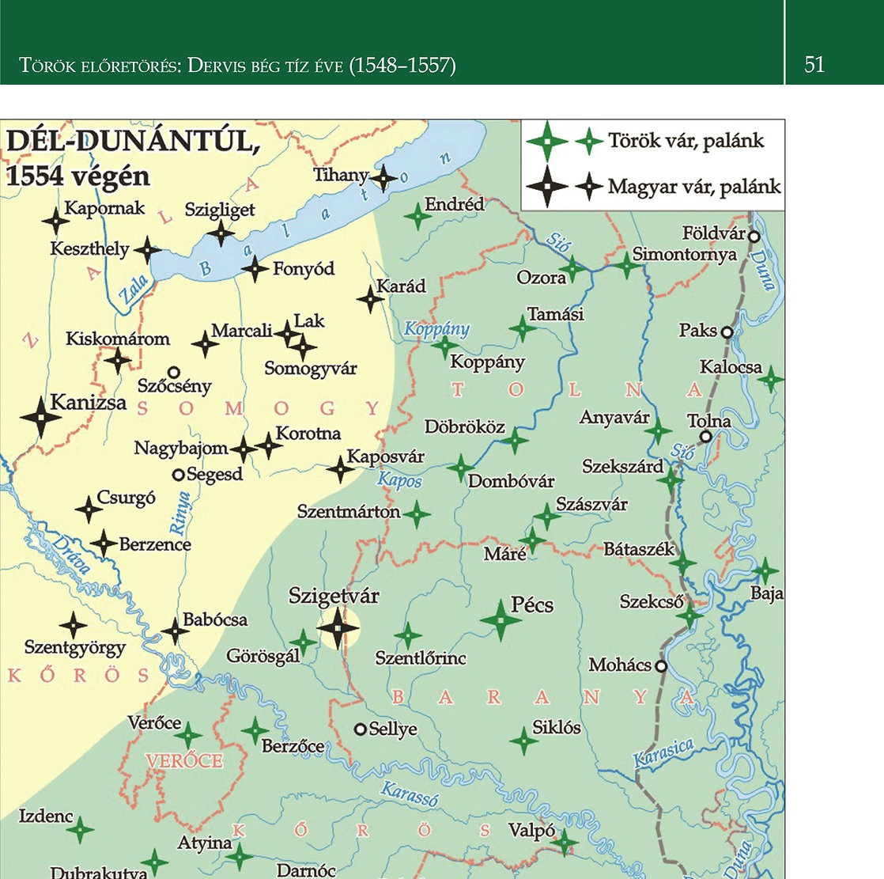The height and width of the screenshot is (879, 884).
Task: Select the Mohács town circle marker
Action: 661,665
